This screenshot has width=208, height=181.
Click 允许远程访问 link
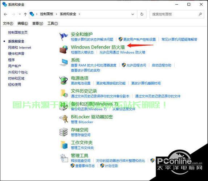(x=136, y=65)
